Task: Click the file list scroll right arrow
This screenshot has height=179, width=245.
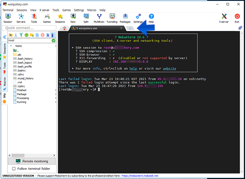Action: pyautogui.click(x=54, y=155)
